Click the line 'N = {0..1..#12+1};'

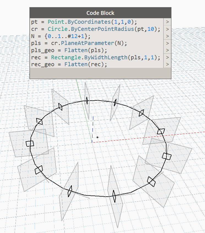pos(61,36)
